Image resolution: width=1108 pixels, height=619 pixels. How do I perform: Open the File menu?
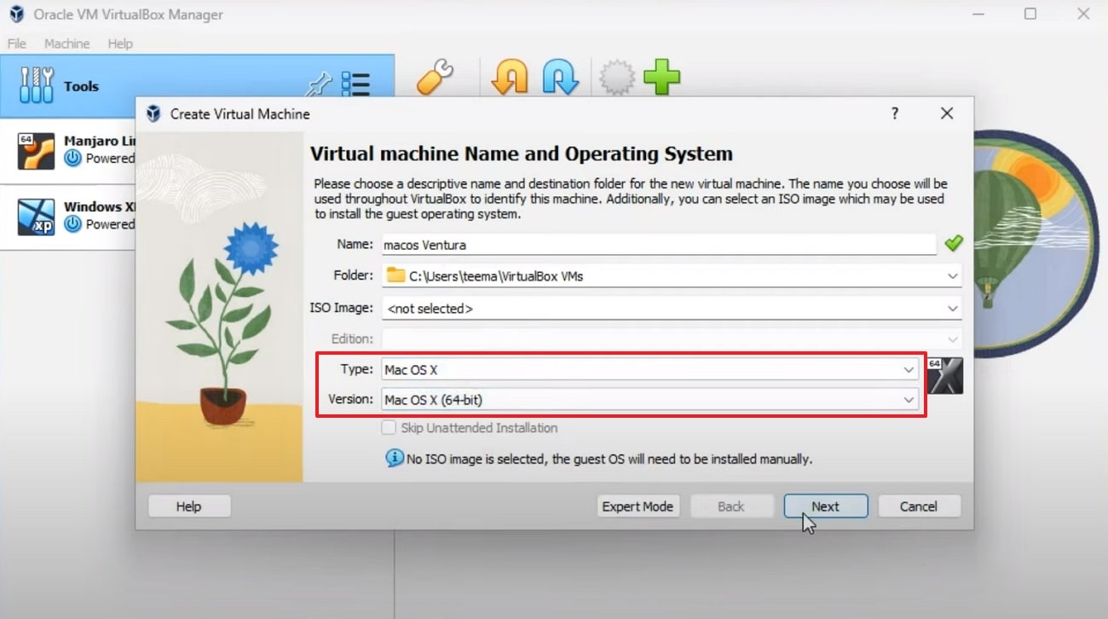[17, 43]
